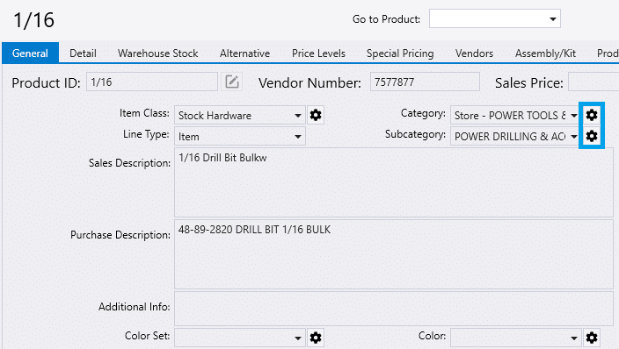This screenshot has height=349, width=619.
Task: Select the Assembly/Kit tab
Action: click(545, 53)
